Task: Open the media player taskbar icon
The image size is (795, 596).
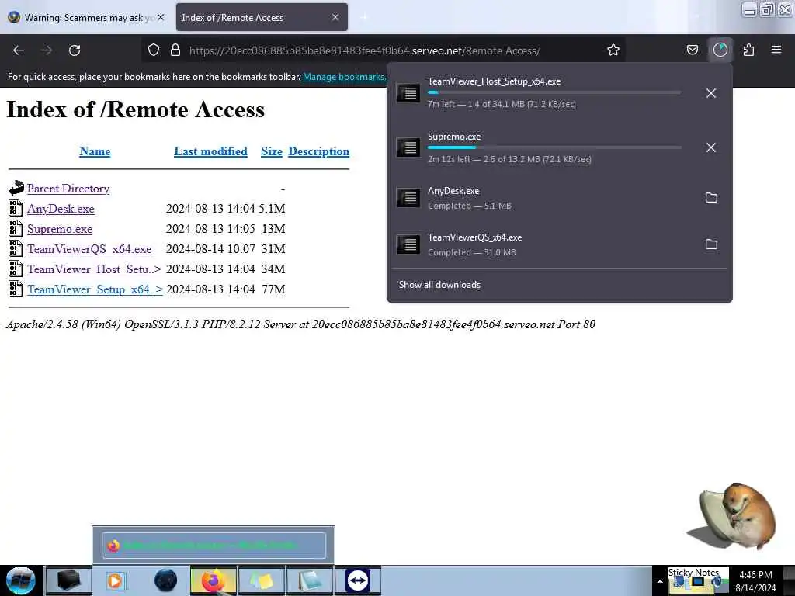Action: coord(115,580)
